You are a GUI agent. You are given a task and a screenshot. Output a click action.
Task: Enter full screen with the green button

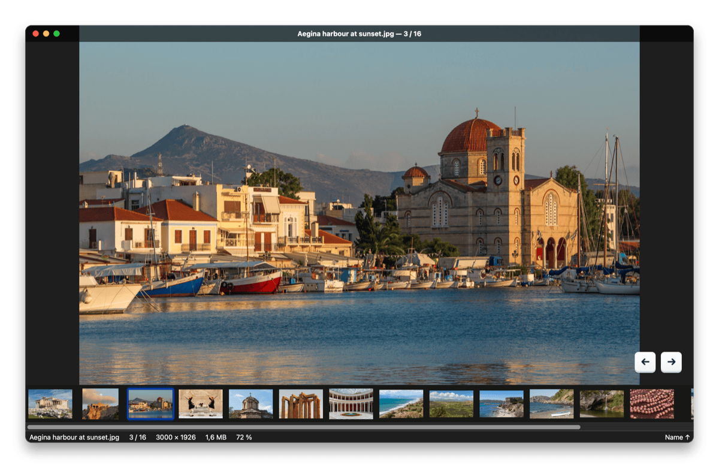coord(56,34)
